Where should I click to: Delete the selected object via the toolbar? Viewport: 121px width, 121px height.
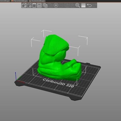click(x=29, y=5)
